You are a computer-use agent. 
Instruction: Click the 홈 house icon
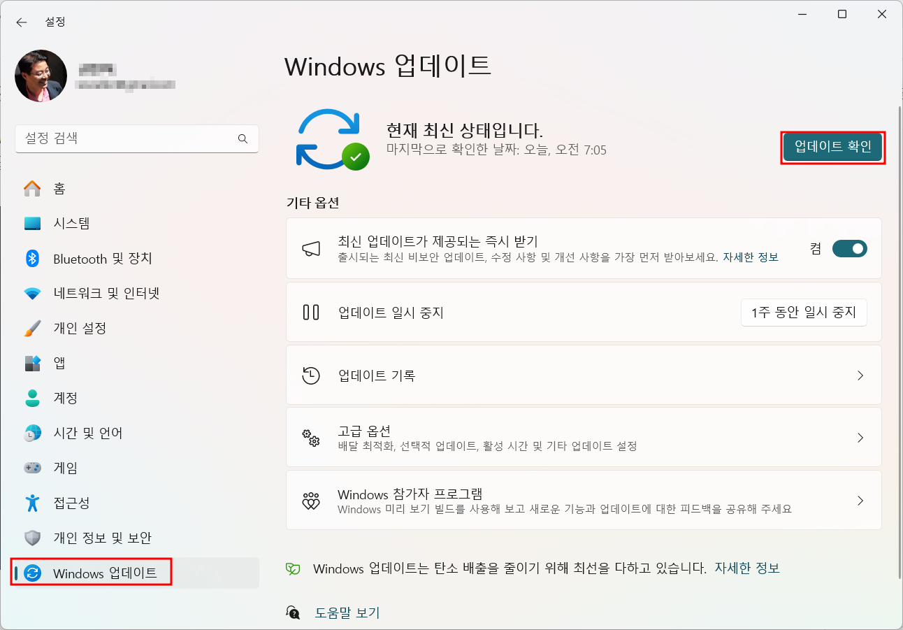32,188
